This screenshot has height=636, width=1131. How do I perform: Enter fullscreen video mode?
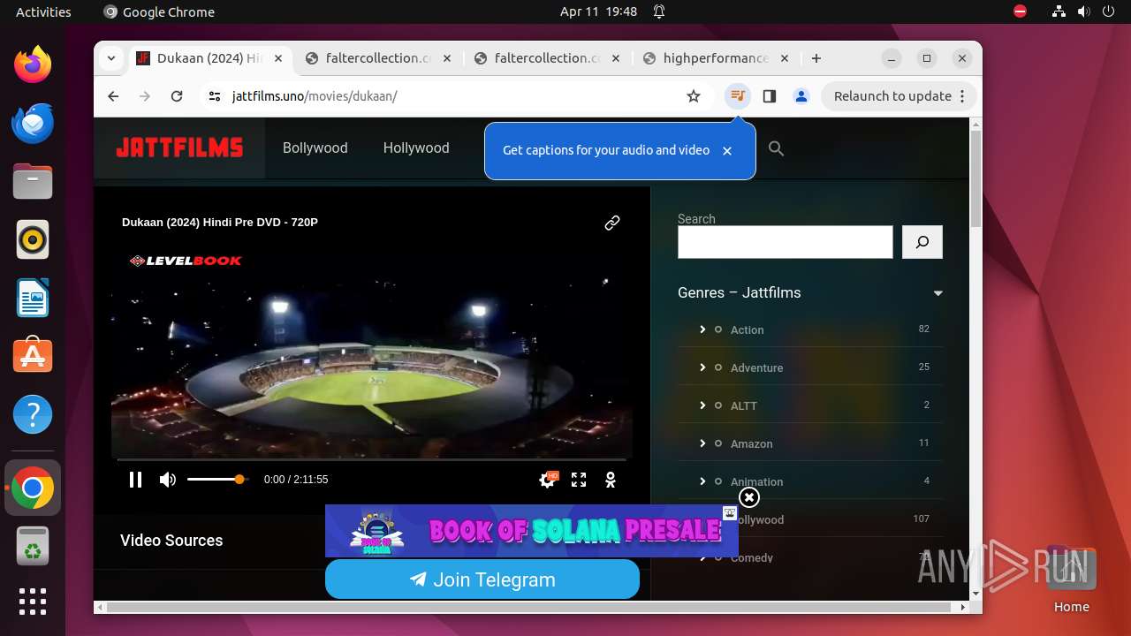(x=579, y=480)
